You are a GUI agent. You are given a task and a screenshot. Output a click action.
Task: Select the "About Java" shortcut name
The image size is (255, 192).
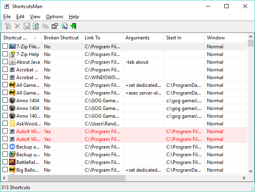tap(28, 62)
